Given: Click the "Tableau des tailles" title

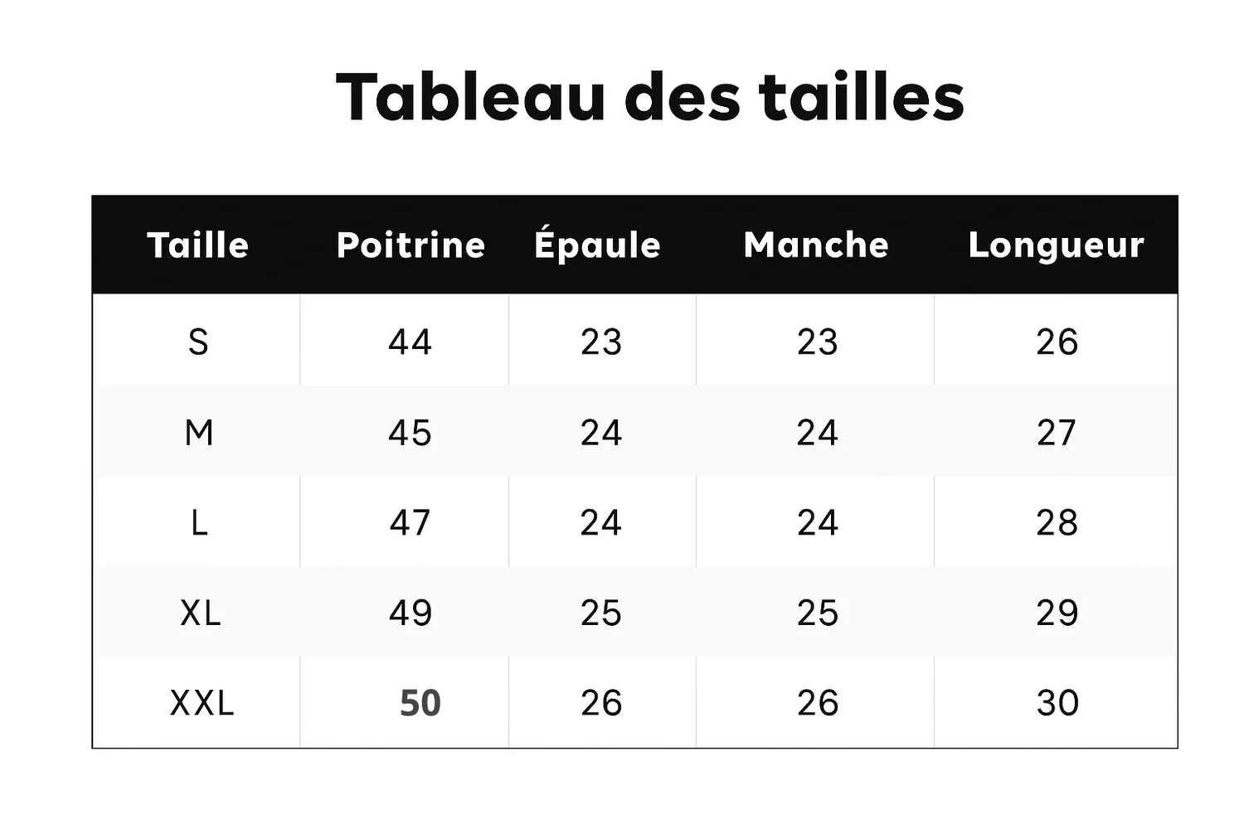Looking at the screenshot, I should pyautogui.click(x=649, y=97).
